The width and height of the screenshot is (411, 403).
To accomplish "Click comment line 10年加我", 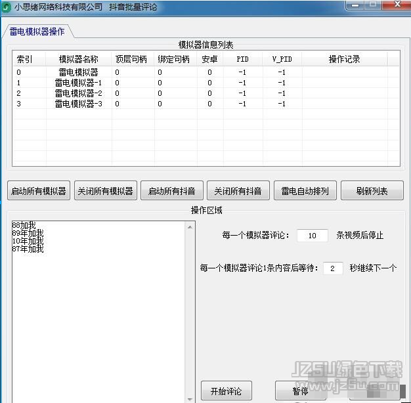I will click(28, 241).
